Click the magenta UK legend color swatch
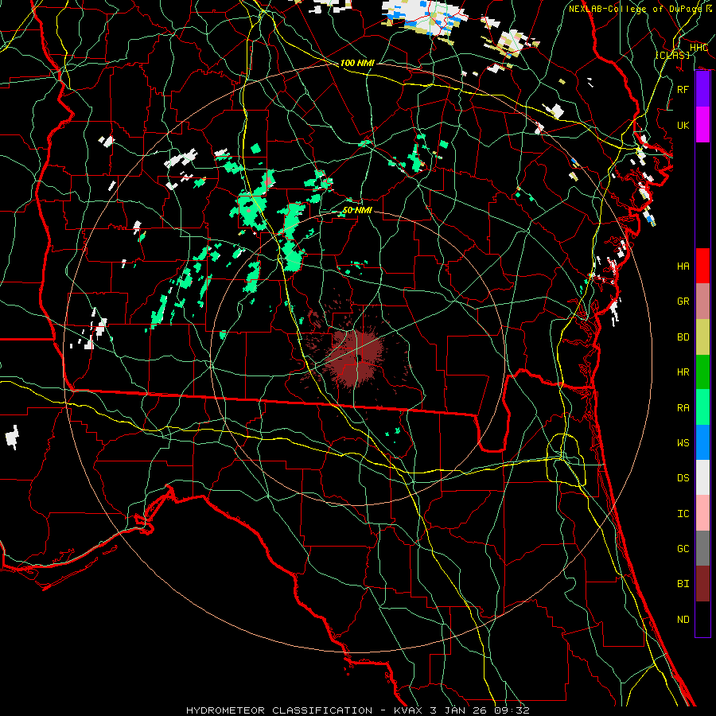Viewport: 716px width, 716px height. click(x=702, y=125)
